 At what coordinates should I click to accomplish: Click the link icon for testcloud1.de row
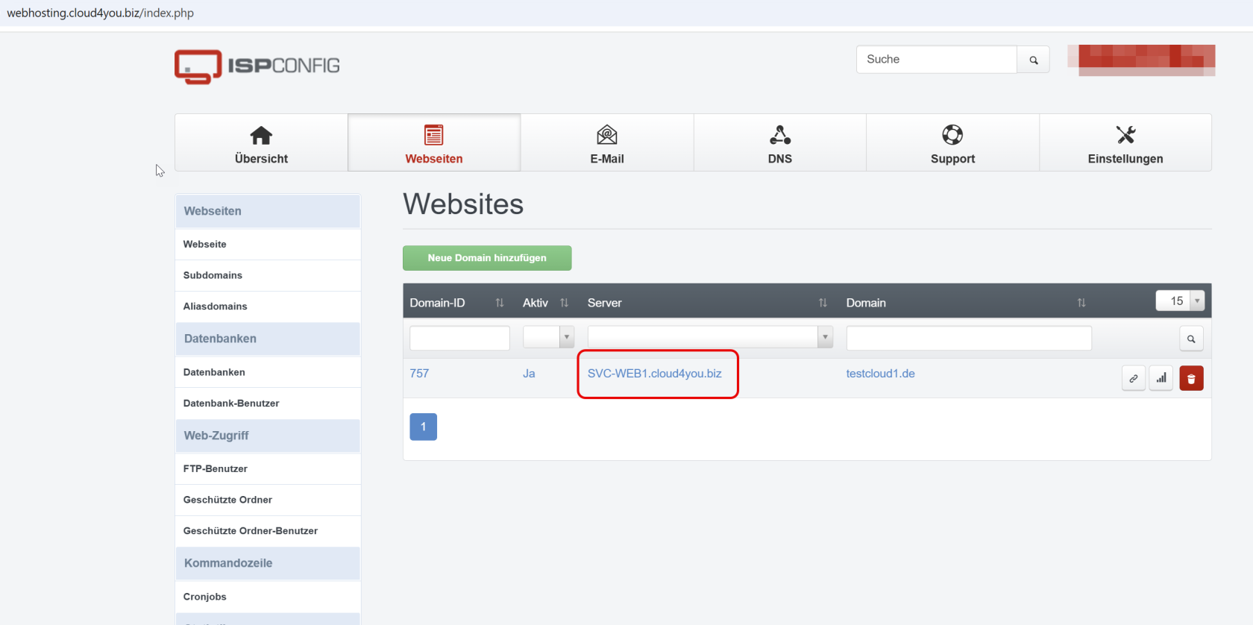coord(1133,379)
